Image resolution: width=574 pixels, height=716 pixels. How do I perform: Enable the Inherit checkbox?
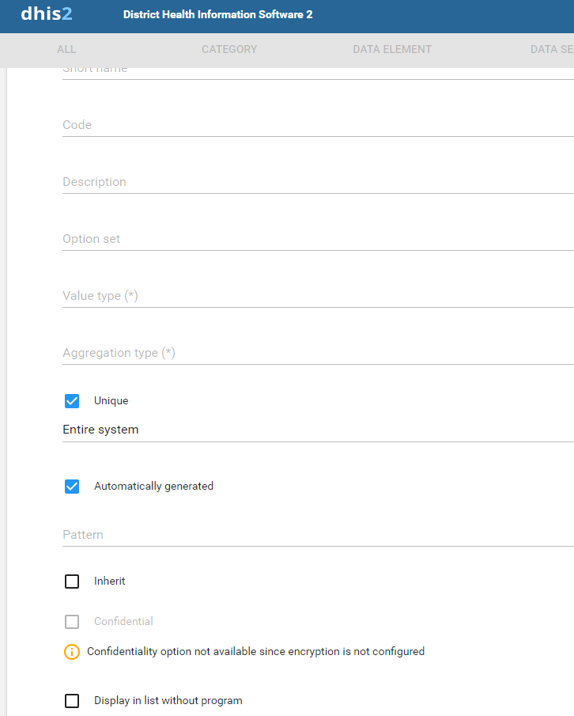click(72, 582)
